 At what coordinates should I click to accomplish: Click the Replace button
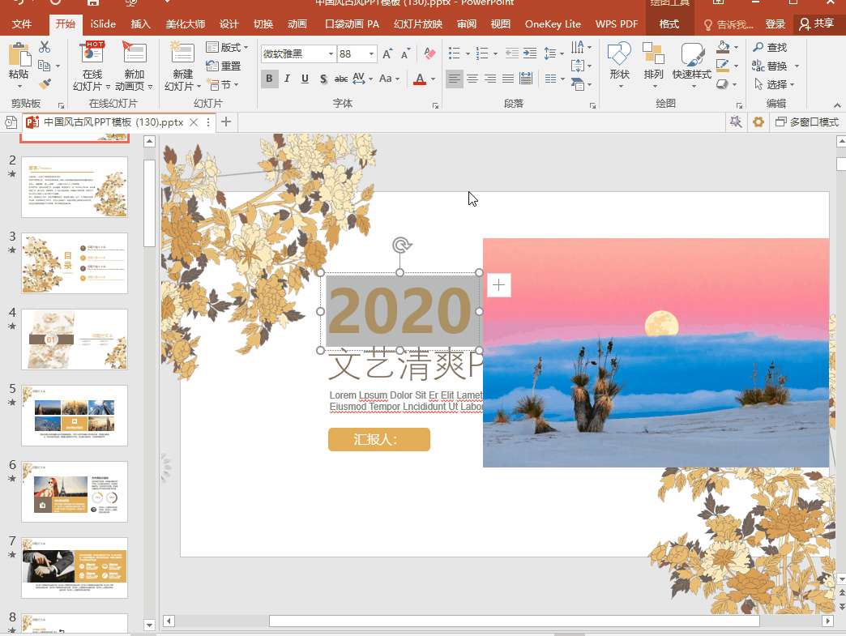point(770,66)
